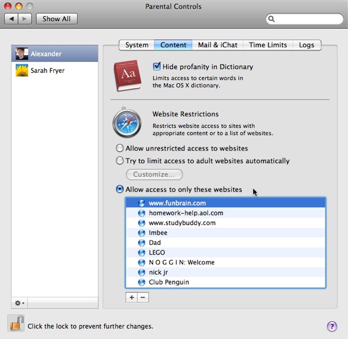Click the globe icon beside www.studybuddy.com
348x339 pixels.
[x=142, y=223]
